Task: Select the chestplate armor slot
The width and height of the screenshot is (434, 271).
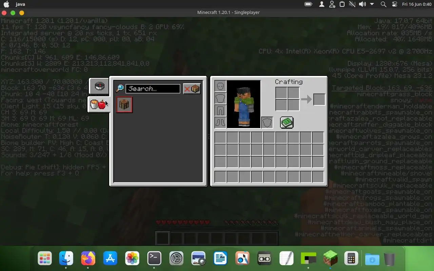Action: pyautogui.click(x=220, y=99)
